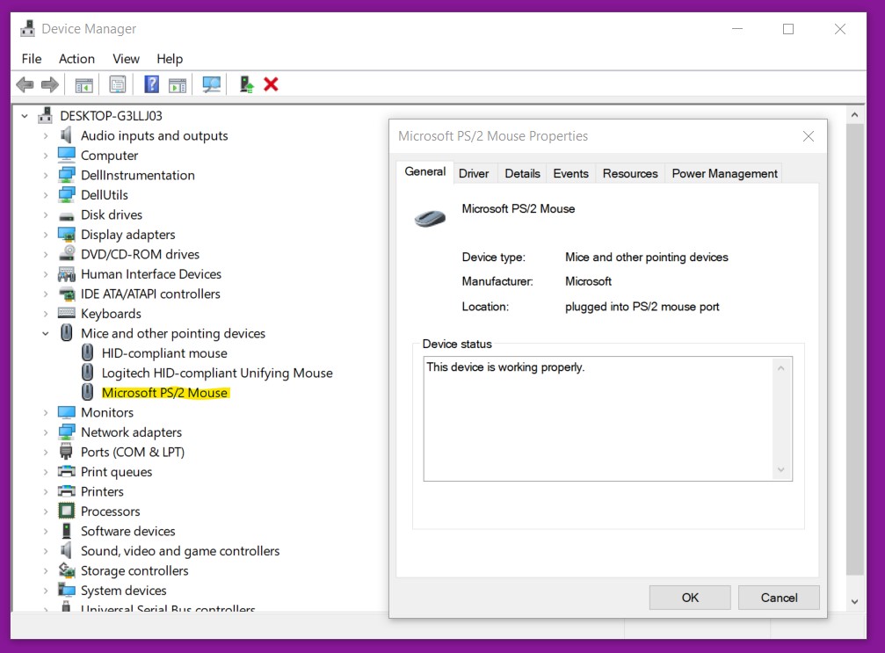
Task: Click the device tree scrollbar down arrow
Action: pos(854,602)
